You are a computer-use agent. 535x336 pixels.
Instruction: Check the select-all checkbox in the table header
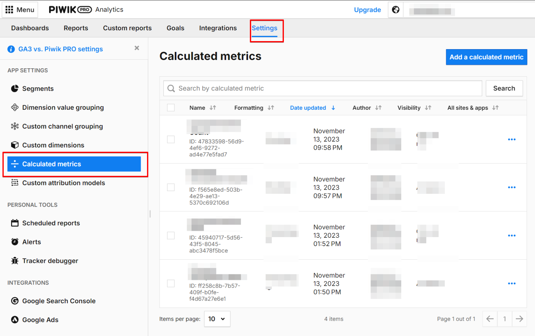pyautogui.click(x=171, y=108)
